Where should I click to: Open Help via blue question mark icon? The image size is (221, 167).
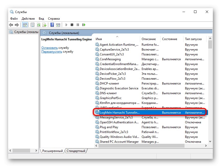[x=52, y=25]
